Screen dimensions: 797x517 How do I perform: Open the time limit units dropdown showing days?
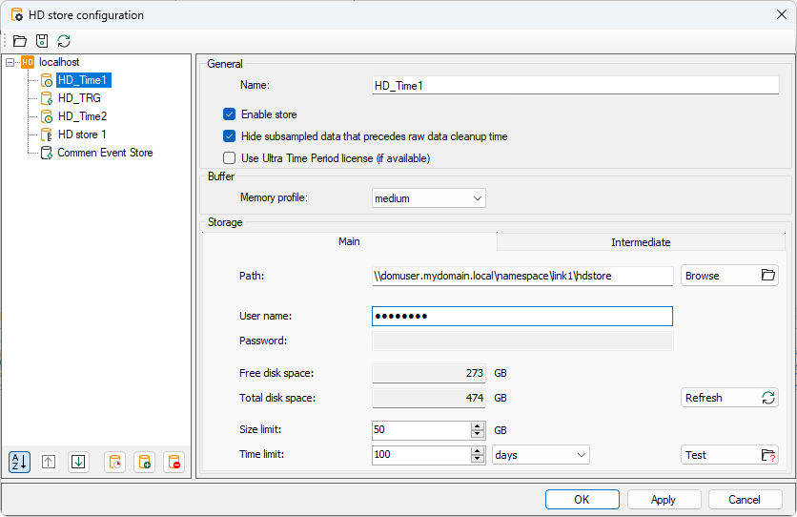point(541,455)
